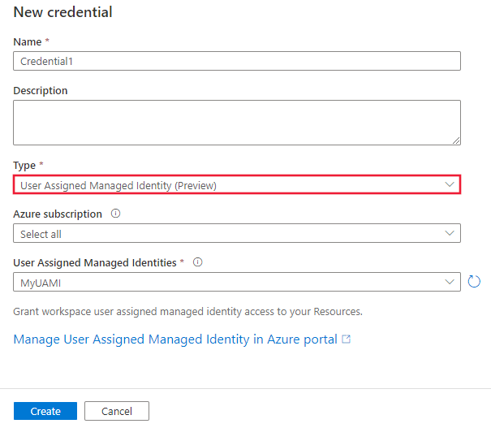The width and height of the screenshot is (491, 428).
Task: Click the Description box resize handle
Action: click(x=456, y=141)
